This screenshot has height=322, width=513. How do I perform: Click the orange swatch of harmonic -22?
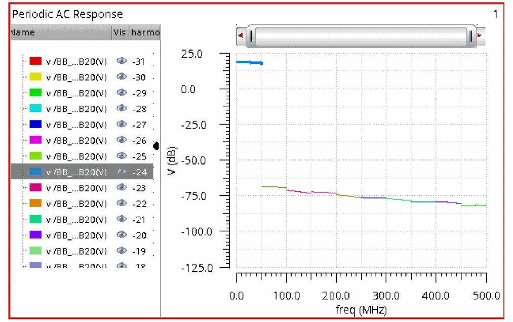click(x=35, y=204)
